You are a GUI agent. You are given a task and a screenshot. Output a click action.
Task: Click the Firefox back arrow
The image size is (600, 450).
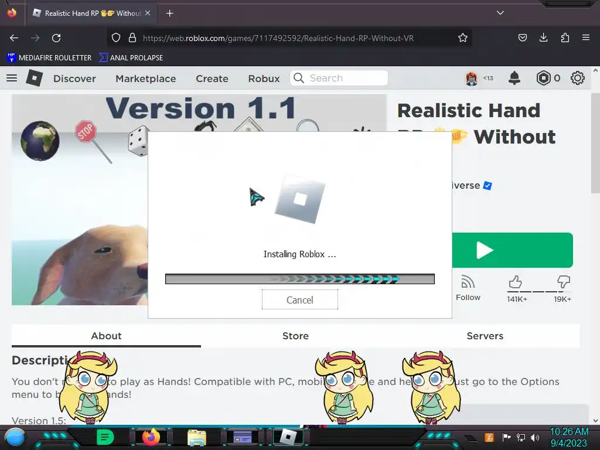tap(14, 38)
